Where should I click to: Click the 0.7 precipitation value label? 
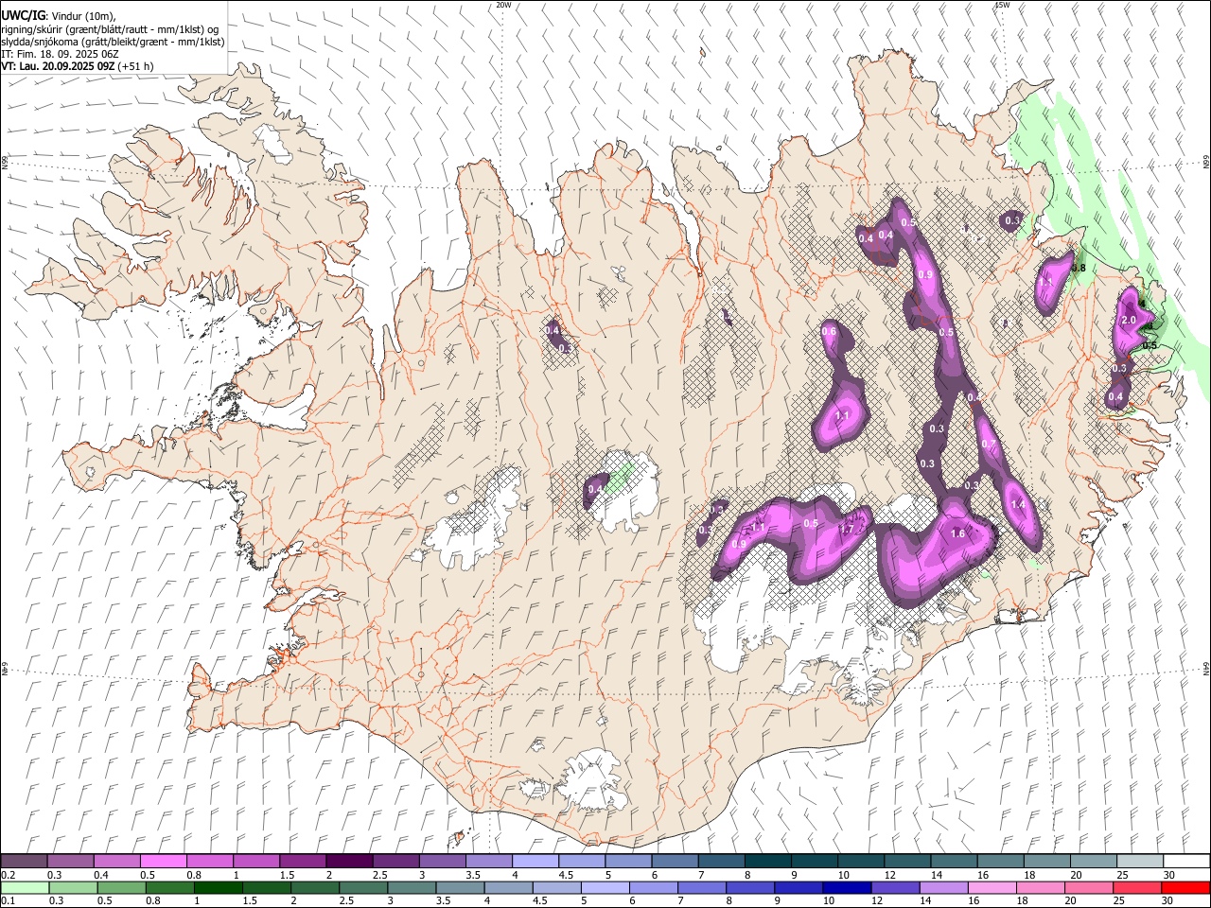click(x=989, y=445)
